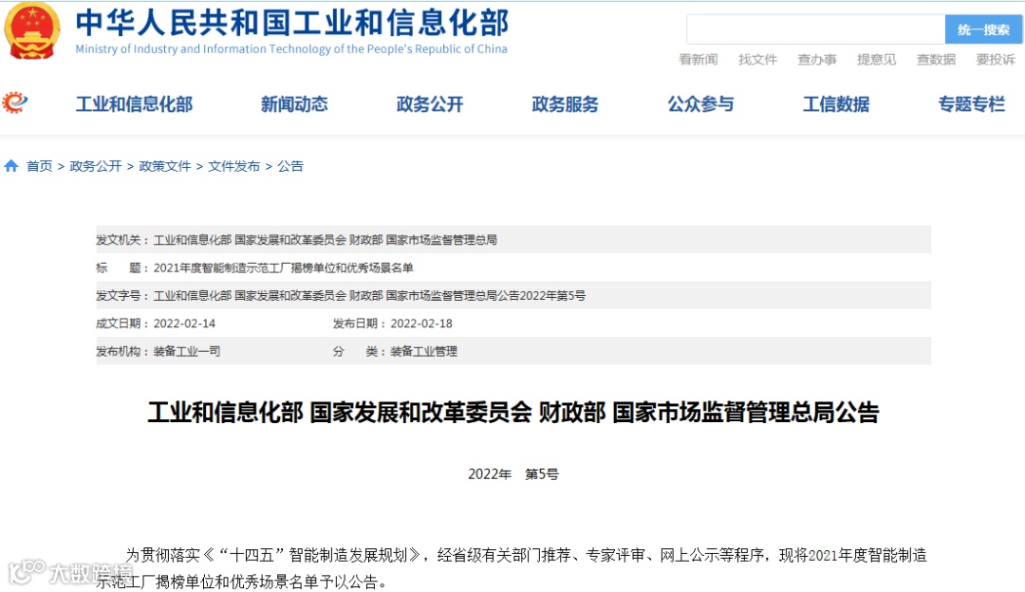Select the 公众参与 nav menu
Viewport: 1025px width, 592px height.
click(x=700, y=104)
